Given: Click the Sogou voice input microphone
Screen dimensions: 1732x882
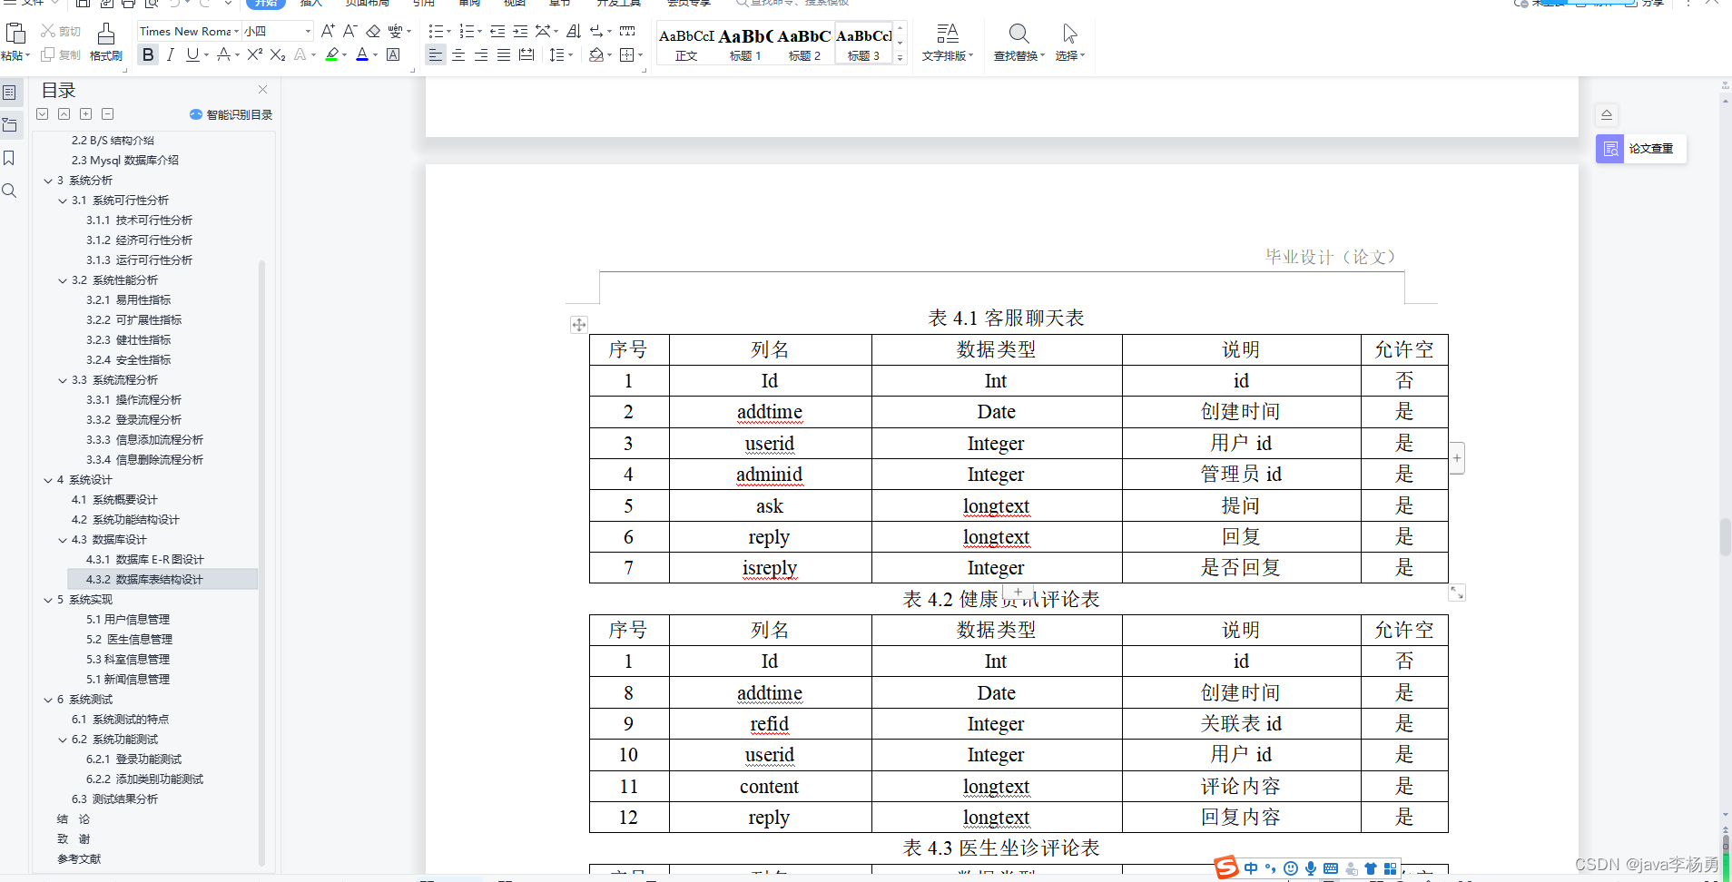Looking at the screenshot, I should coord(1311,868).
